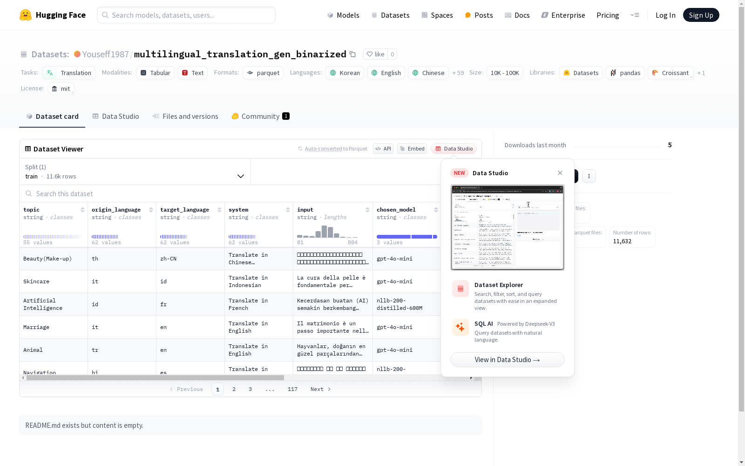This screenshot has height=466, width=745.
Task: Go to the Next page of rows
Action: 320,389
